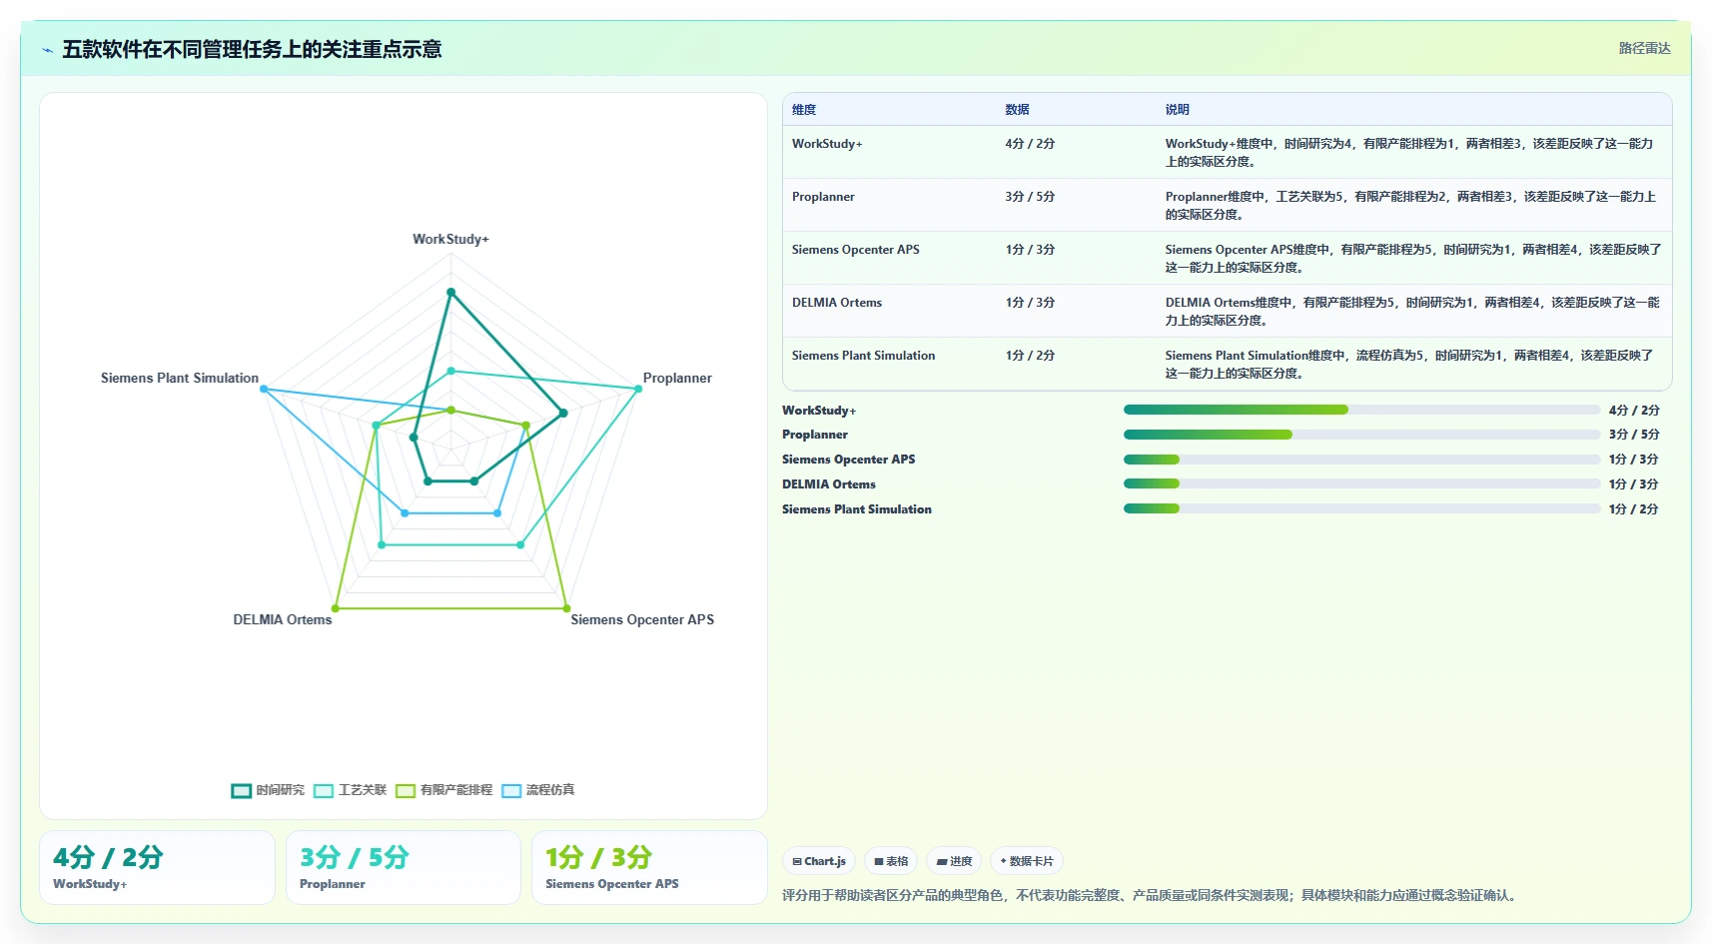
Task: Click the 维度 column header
Action: 804,110
